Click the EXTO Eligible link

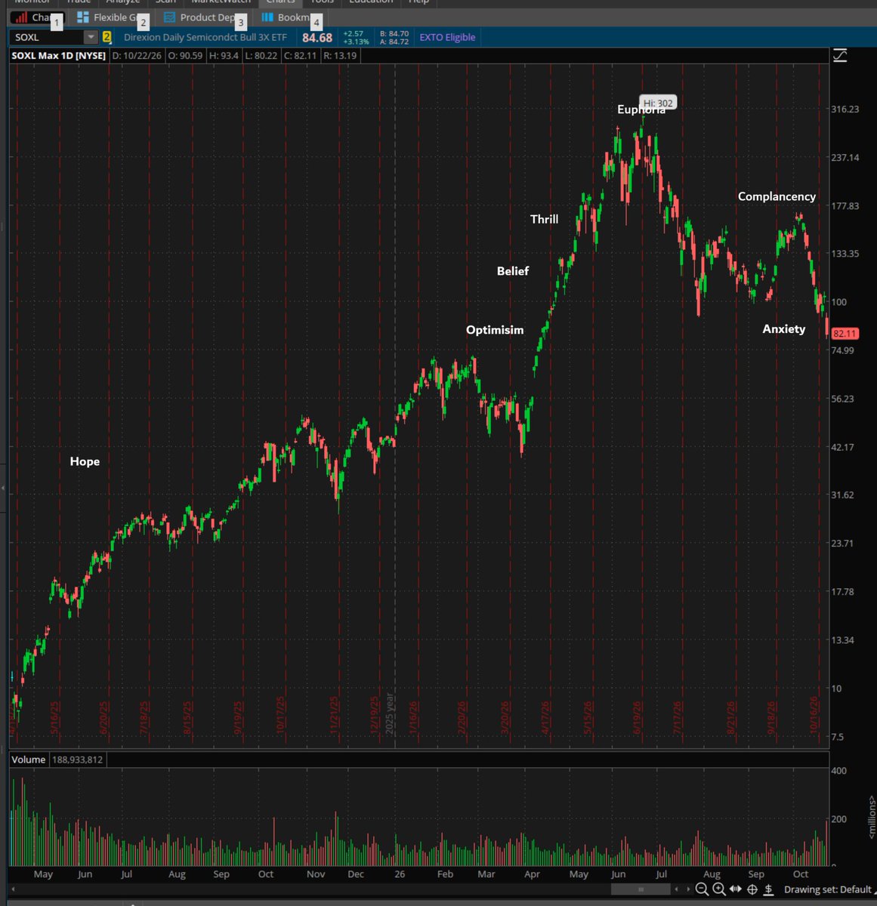click(447, 37)
